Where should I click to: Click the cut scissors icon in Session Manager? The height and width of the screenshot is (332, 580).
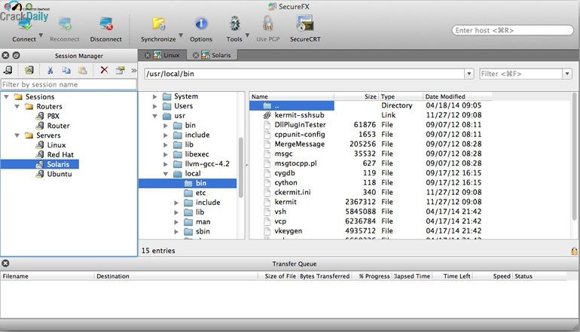pos(50,70)
